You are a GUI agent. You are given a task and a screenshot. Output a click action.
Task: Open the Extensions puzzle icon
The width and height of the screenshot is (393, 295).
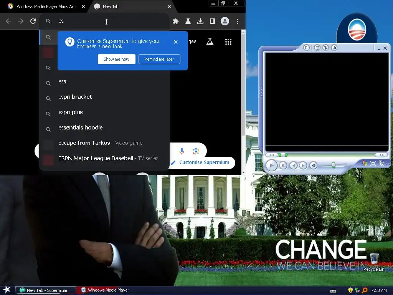tap(176, 22)
